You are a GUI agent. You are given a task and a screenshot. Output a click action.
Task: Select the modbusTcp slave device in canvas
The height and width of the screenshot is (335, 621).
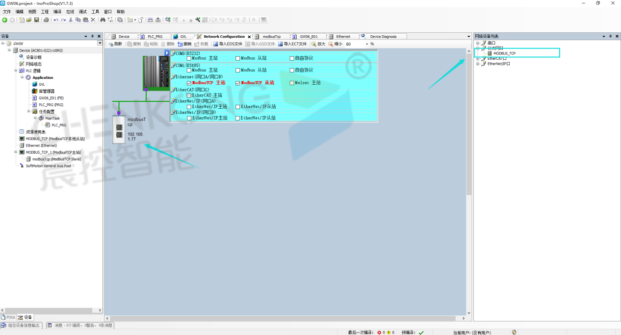pos(119,129)
